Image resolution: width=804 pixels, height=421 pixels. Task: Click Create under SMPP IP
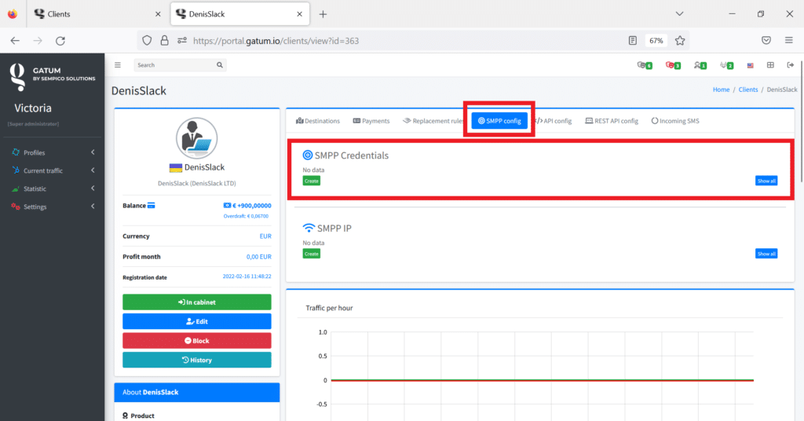point(311,254)
